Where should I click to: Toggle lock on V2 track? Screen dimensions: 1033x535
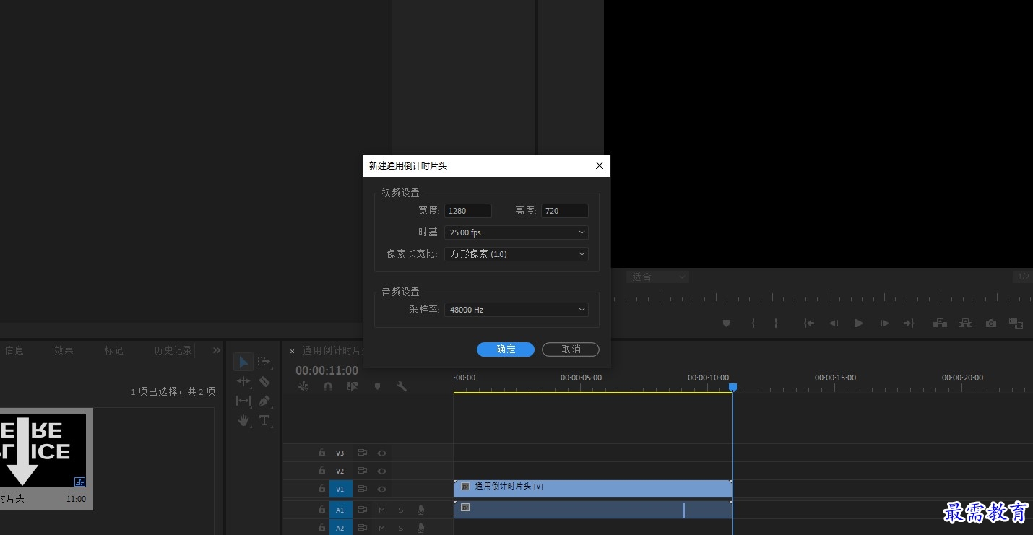(322, 471)
